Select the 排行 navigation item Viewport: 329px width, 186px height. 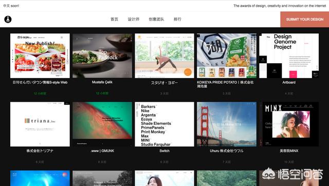pos(177,20)
